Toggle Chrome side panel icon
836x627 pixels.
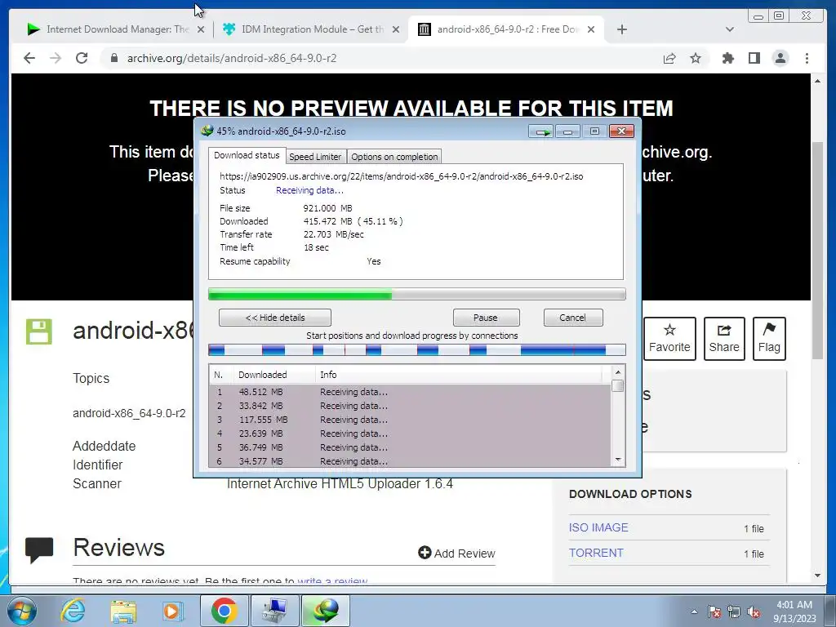pyautogui.click(x=754, y=58)
